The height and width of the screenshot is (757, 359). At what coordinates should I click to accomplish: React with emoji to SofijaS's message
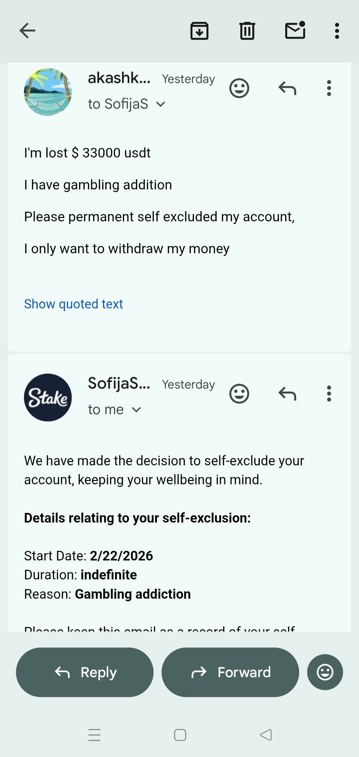click(239, 394)
